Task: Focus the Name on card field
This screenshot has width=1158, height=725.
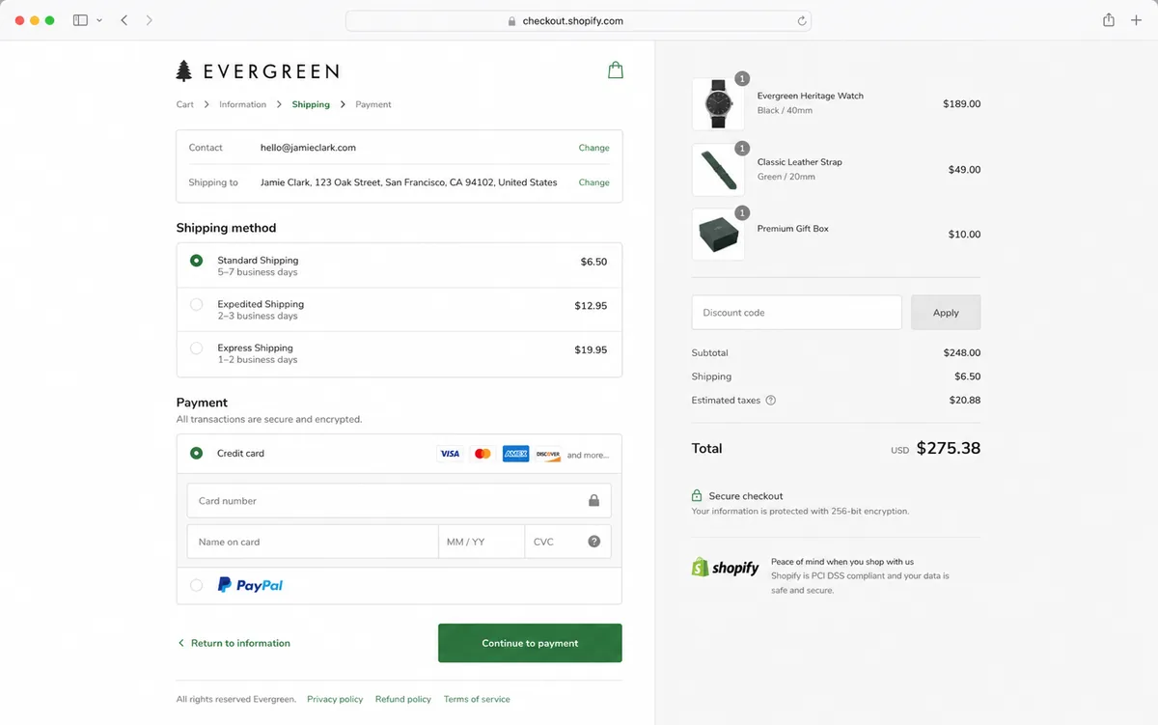Action: (313, 542)
